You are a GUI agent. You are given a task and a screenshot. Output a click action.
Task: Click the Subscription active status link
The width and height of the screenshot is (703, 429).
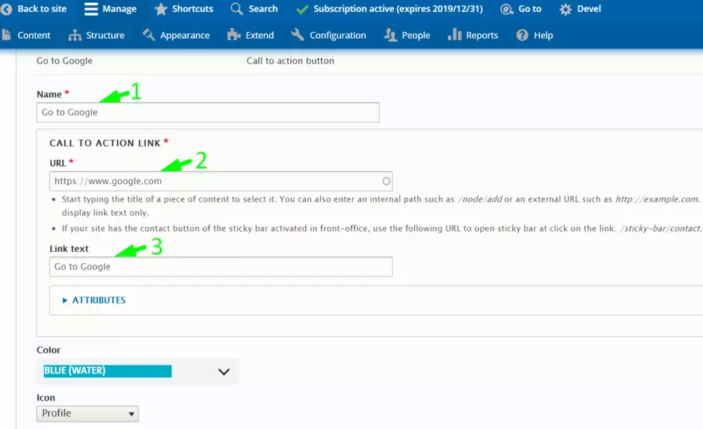click(397, 9)
